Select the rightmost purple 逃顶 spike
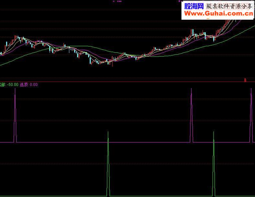 click(x=251, y=115)
